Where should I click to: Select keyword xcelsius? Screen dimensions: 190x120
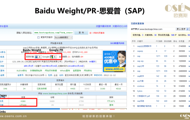click(x=141, y=86)
